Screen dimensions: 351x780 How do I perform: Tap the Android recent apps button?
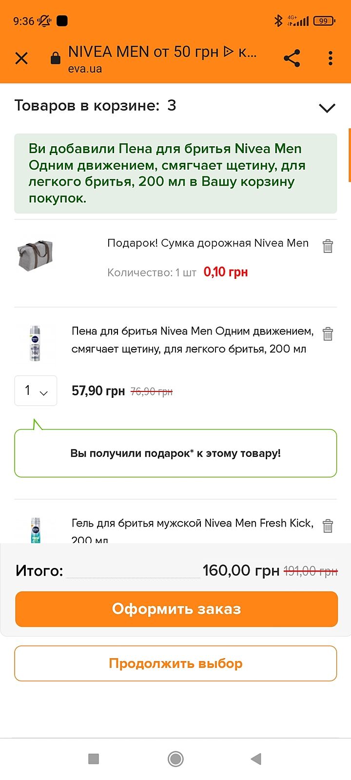(x=94, y=759)
